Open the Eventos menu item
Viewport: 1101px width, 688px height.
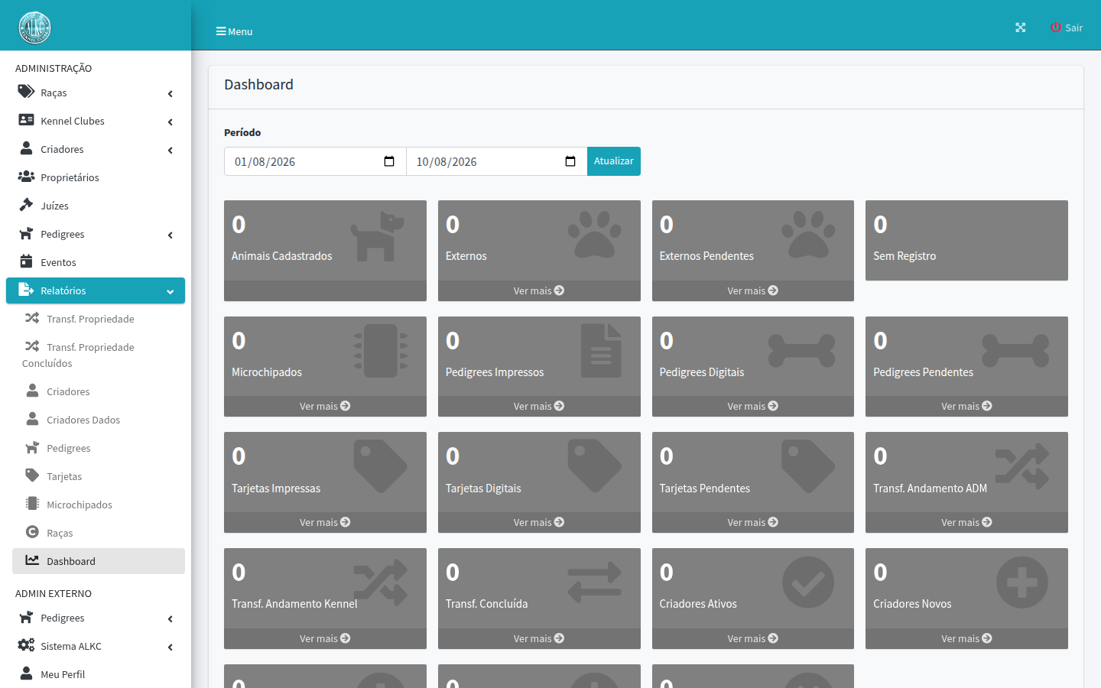(x=96, y=262)
